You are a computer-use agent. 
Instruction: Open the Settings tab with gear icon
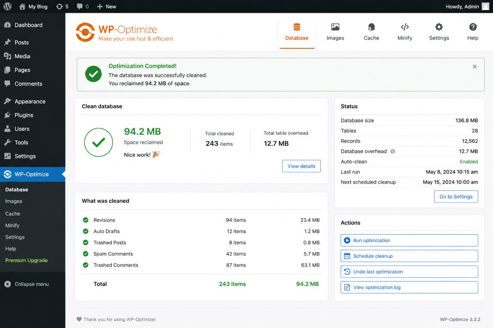click(x=439, y=32)
